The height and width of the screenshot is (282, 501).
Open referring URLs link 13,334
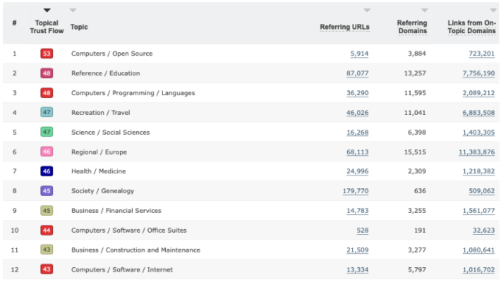[357, 270]
